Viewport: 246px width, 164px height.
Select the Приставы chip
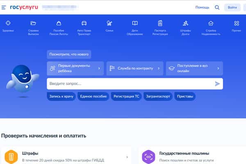click(x=185, y=96)
